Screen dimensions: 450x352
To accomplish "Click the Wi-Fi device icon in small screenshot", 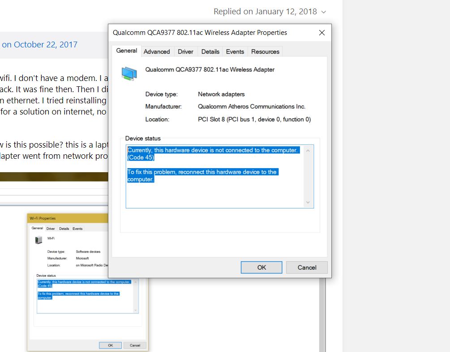I will pyautogui.click(x=39, y=240).
